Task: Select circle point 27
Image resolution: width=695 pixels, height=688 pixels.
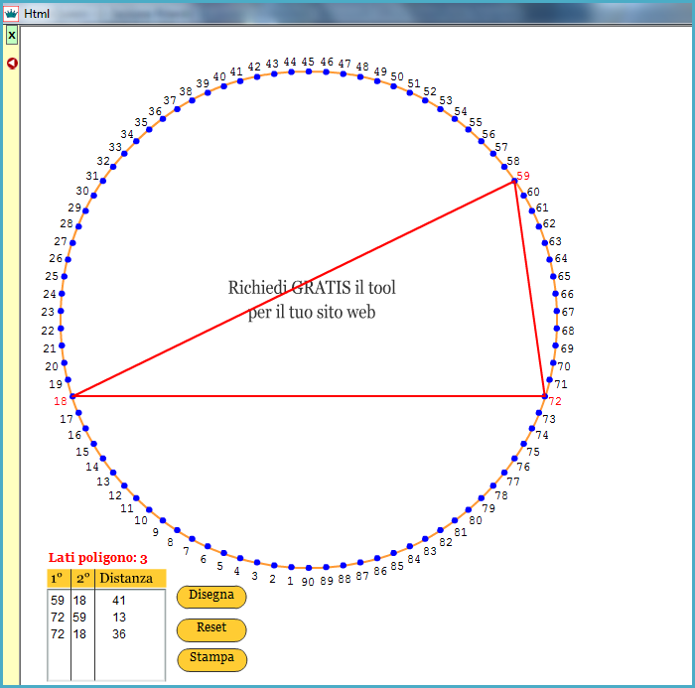Action: click(72, 243)
